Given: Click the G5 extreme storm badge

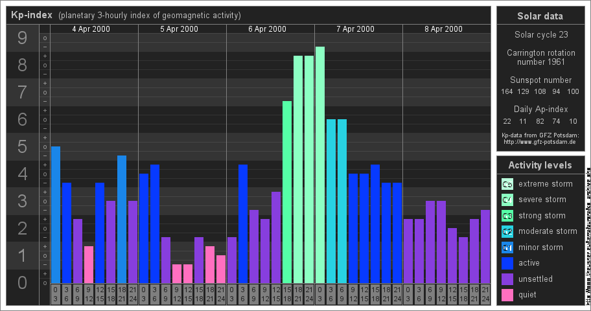Looking at the screenshot, I should point(507,184).
